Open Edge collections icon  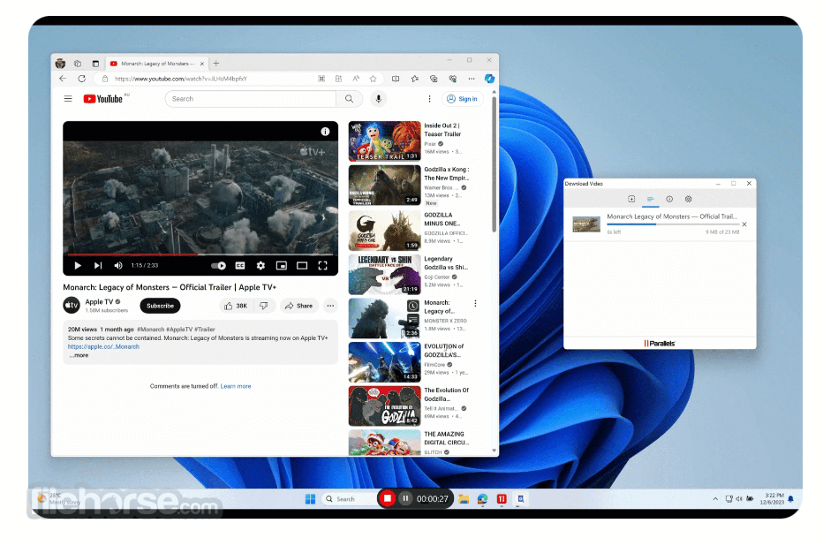tap(434, 79)
